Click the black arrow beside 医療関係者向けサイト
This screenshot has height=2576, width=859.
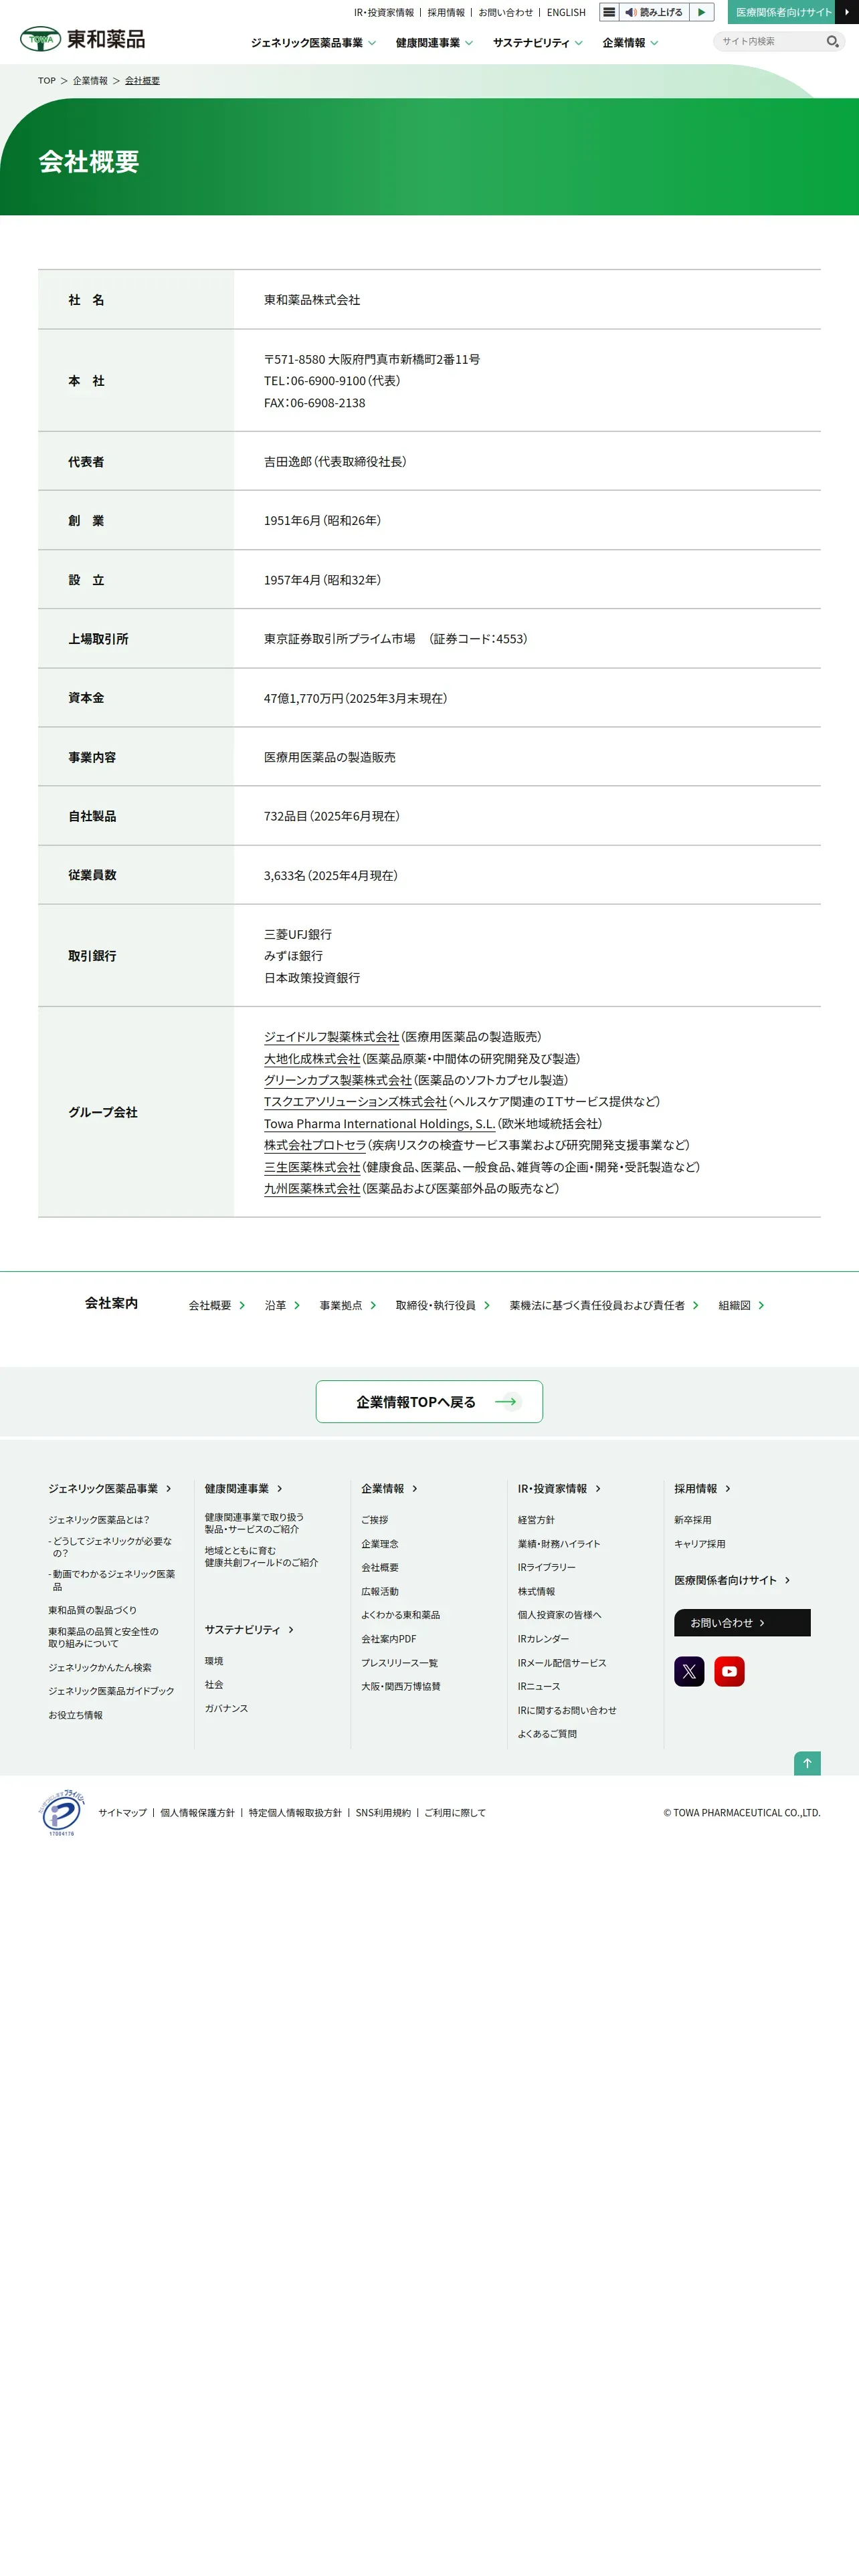847,12
